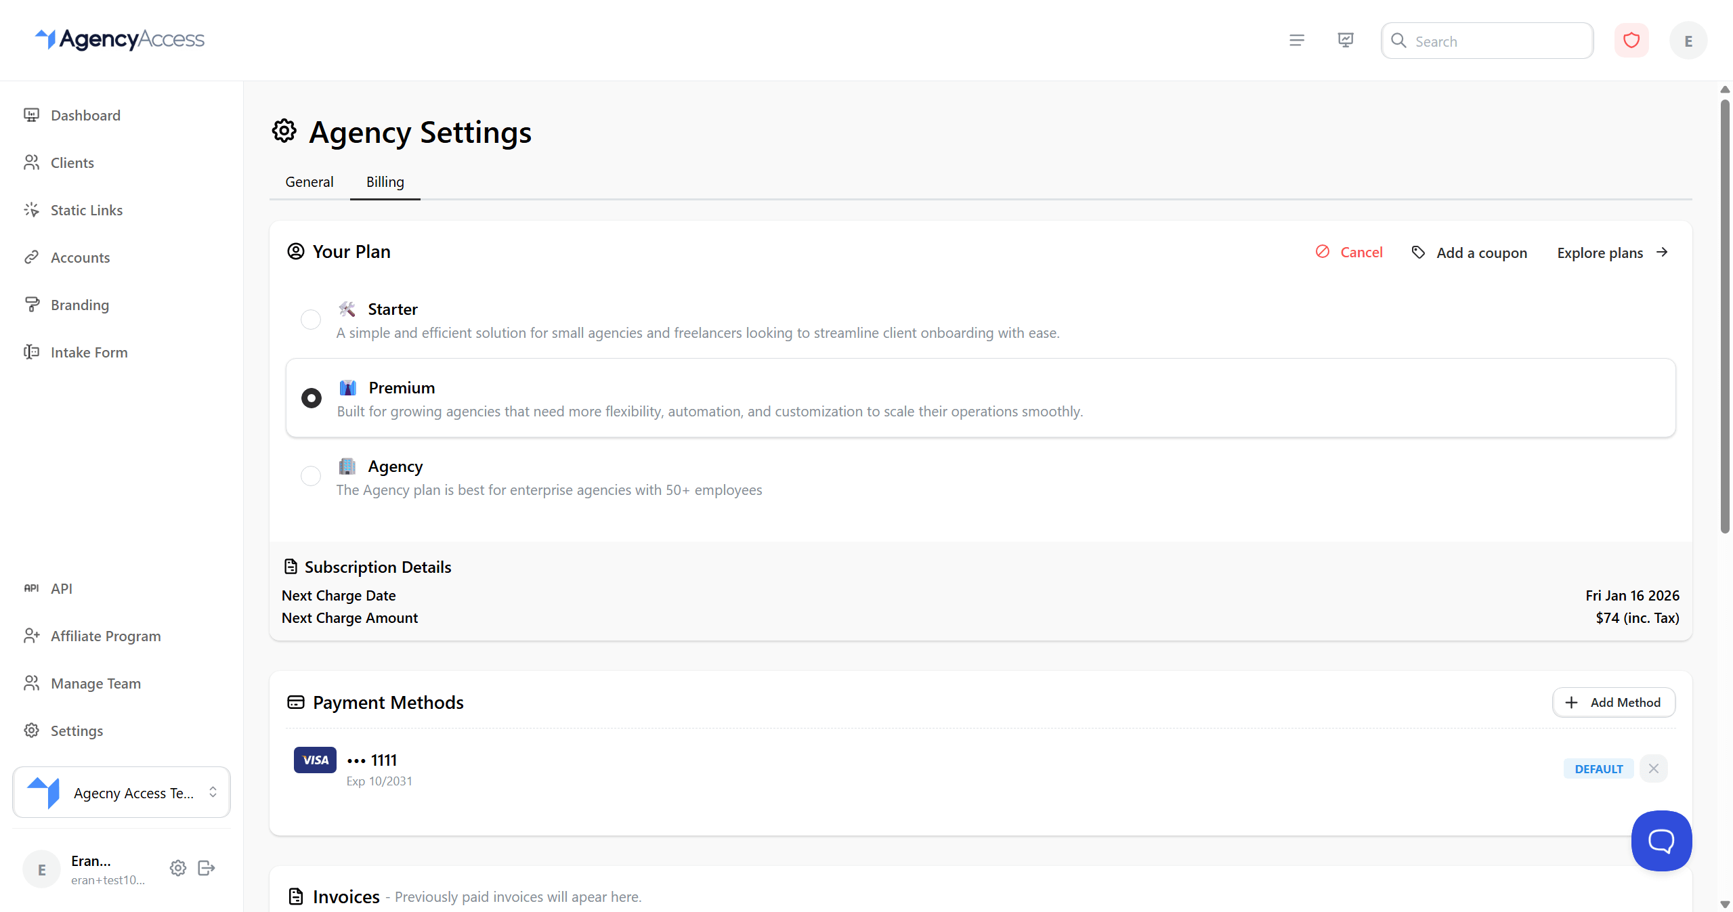
Task: Expand the Agecny Access Te... workspace switcher
Action: pyautogui.click(x=121, y=792)
